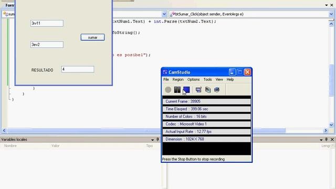Open the CamStudio View menu
Screen dimensions: 336x189
219,79
